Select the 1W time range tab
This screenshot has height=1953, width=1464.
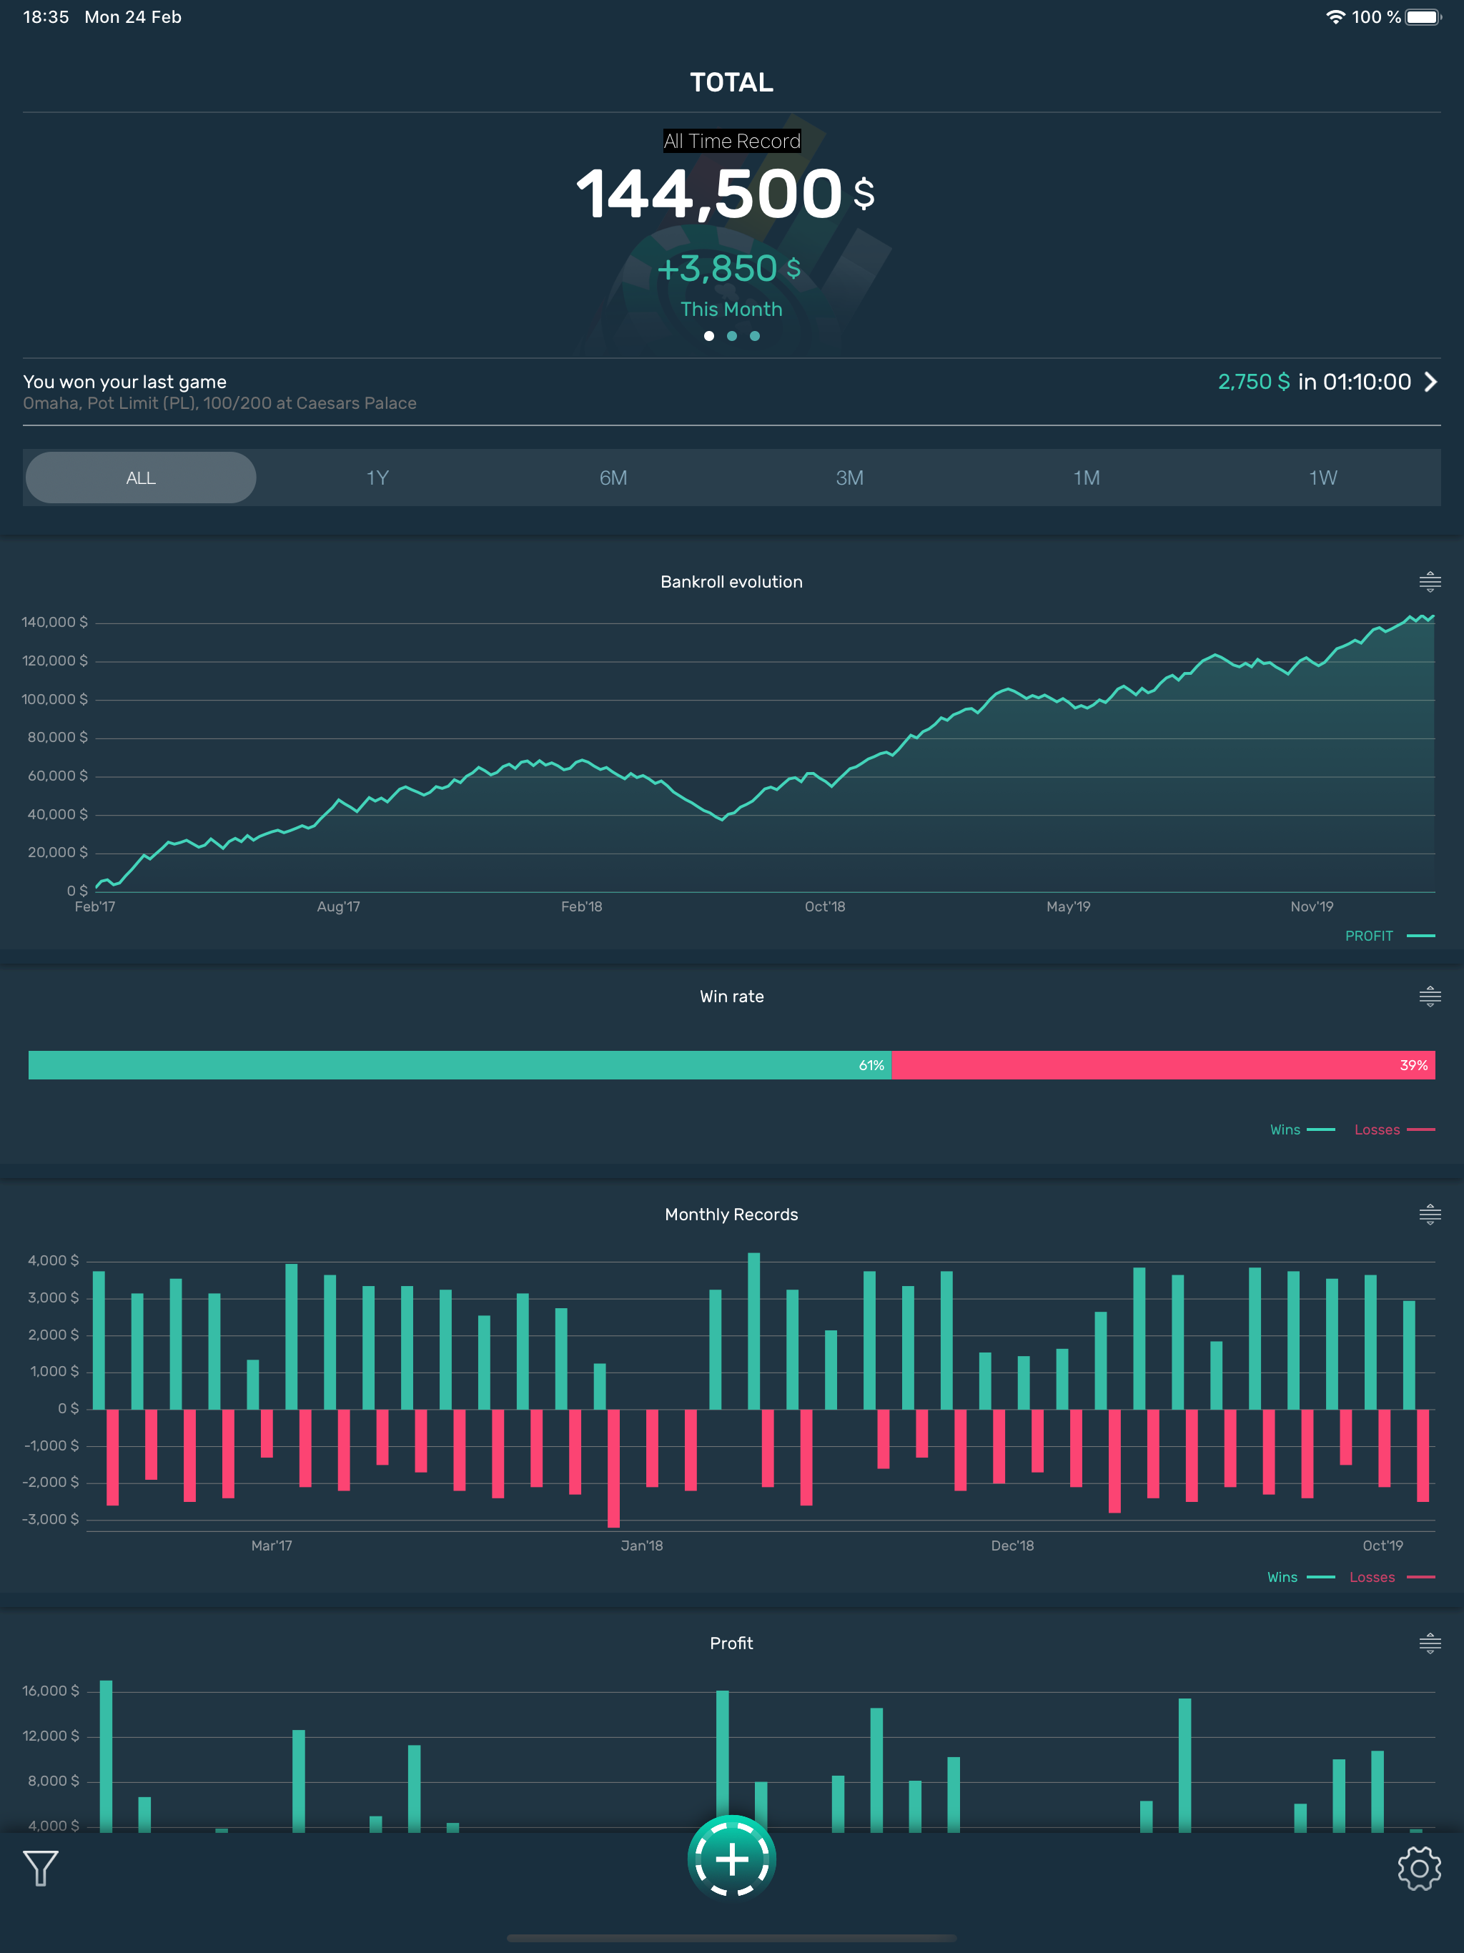1322,478
